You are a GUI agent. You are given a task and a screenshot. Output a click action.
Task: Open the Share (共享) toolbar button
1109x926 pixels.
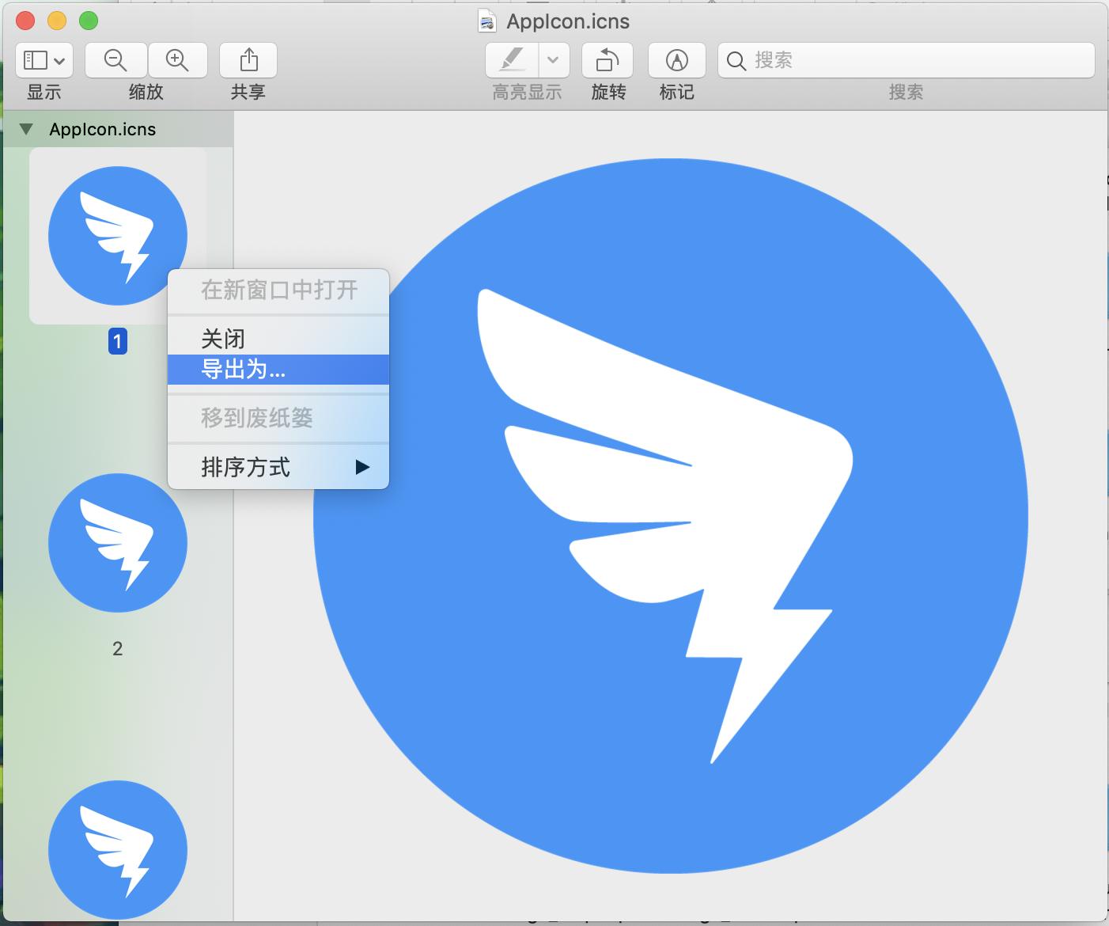pos(248,60)
